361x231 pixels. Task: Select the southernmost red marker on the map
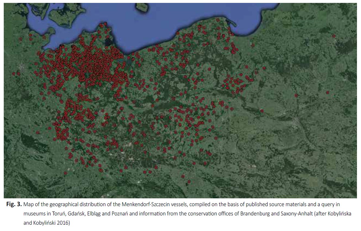coord(189,182)
